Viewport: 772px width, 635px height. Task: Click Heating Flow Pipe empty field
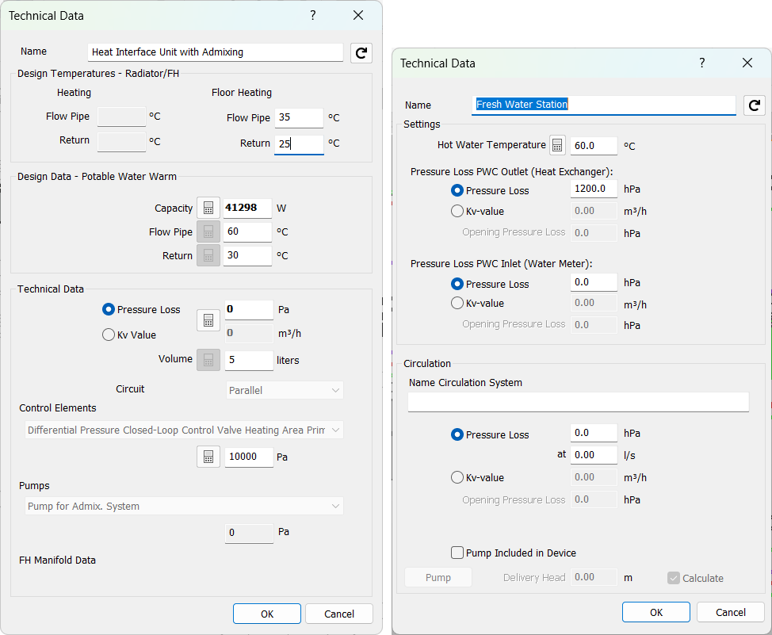[x=121, y=117]
